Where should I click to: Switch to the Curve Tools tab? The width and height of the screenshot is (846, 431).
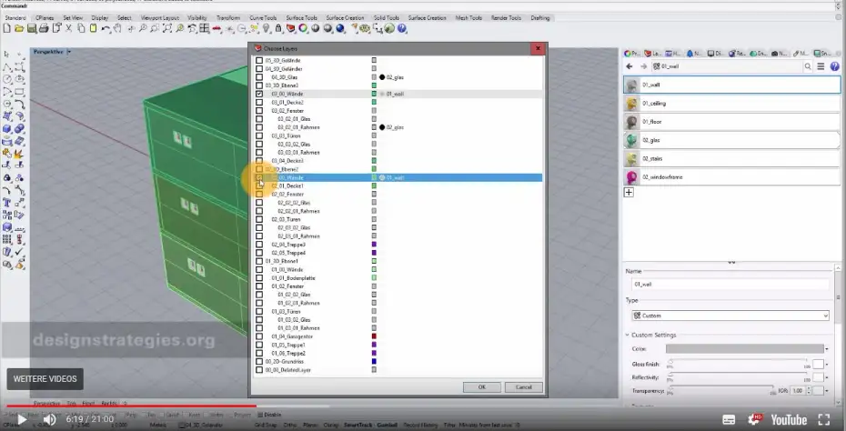pos(263,18)
